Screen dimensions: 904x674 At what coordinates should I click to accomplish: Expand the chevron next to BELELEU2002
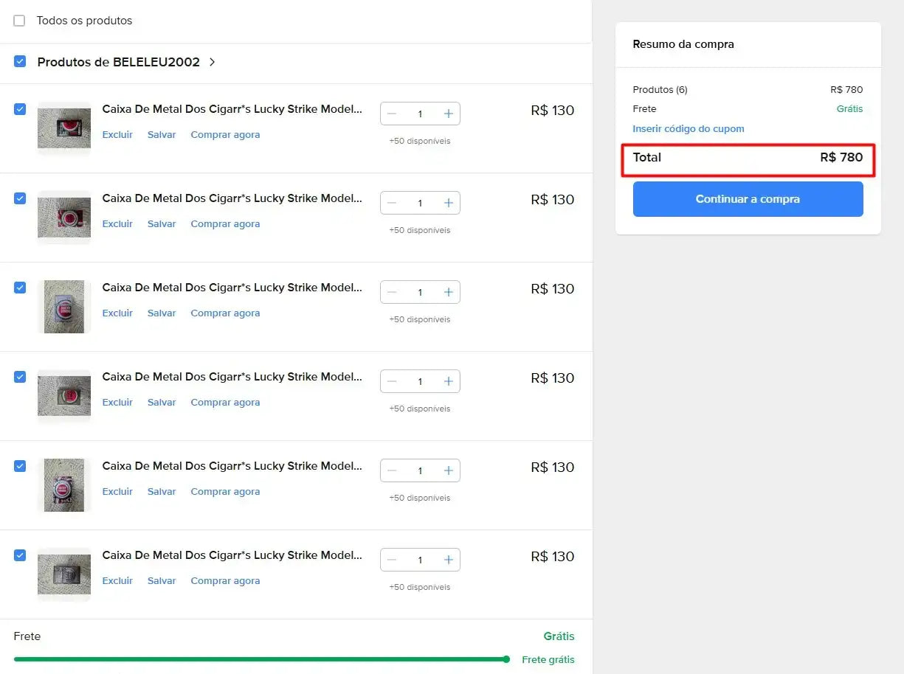click(213, 62)
